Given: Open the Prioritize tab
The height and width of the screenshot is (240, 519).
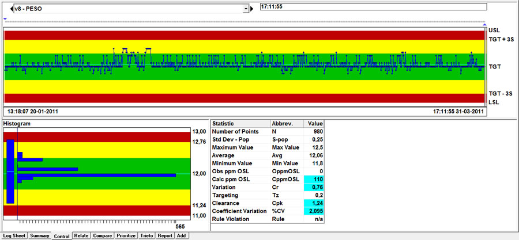Looking at the screenshot, I should click(126, 235).
